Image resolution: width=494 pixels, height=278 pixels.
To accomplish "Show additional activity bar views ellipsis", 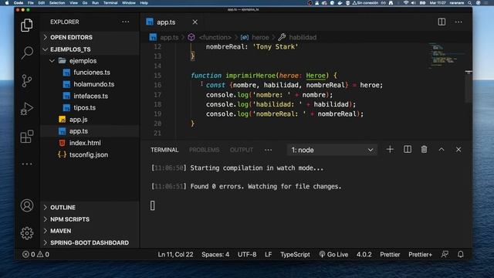I will click(x=27, y=164).
